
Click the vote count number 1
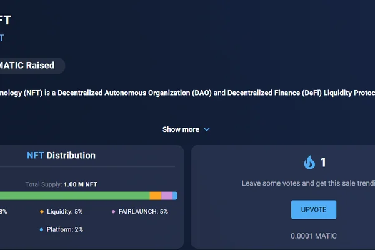[x=323, y=162]
